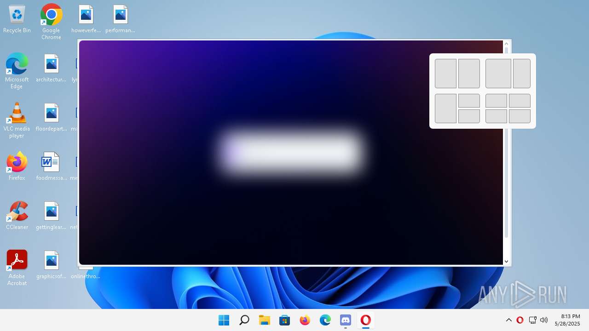Image resolution: width=589 pixels, height=331 pixels.
Task: Snap to bottom-right zone of three-zone layout
Action: point(469,116)
